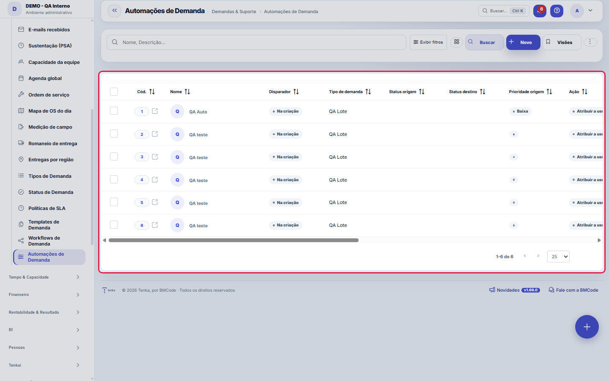The image size is (609, 381).
Task: Switch to grid view icon
Action: coord(457,42)
